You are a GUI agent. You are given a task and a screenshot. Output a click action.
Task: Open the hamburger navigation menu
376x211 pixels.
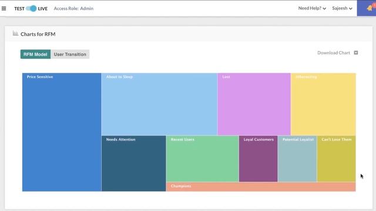4,9
